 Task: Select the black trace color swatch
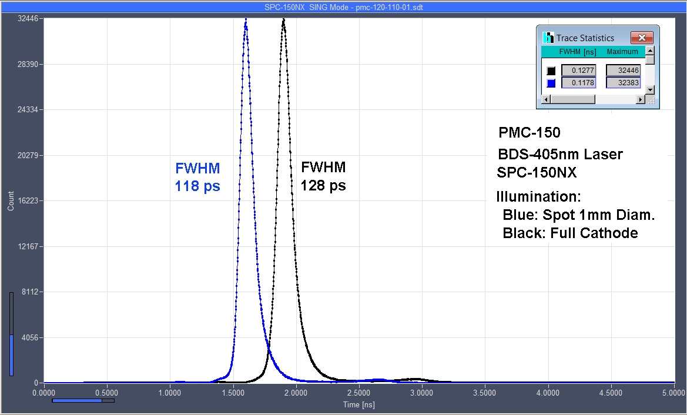click(551, 71)
